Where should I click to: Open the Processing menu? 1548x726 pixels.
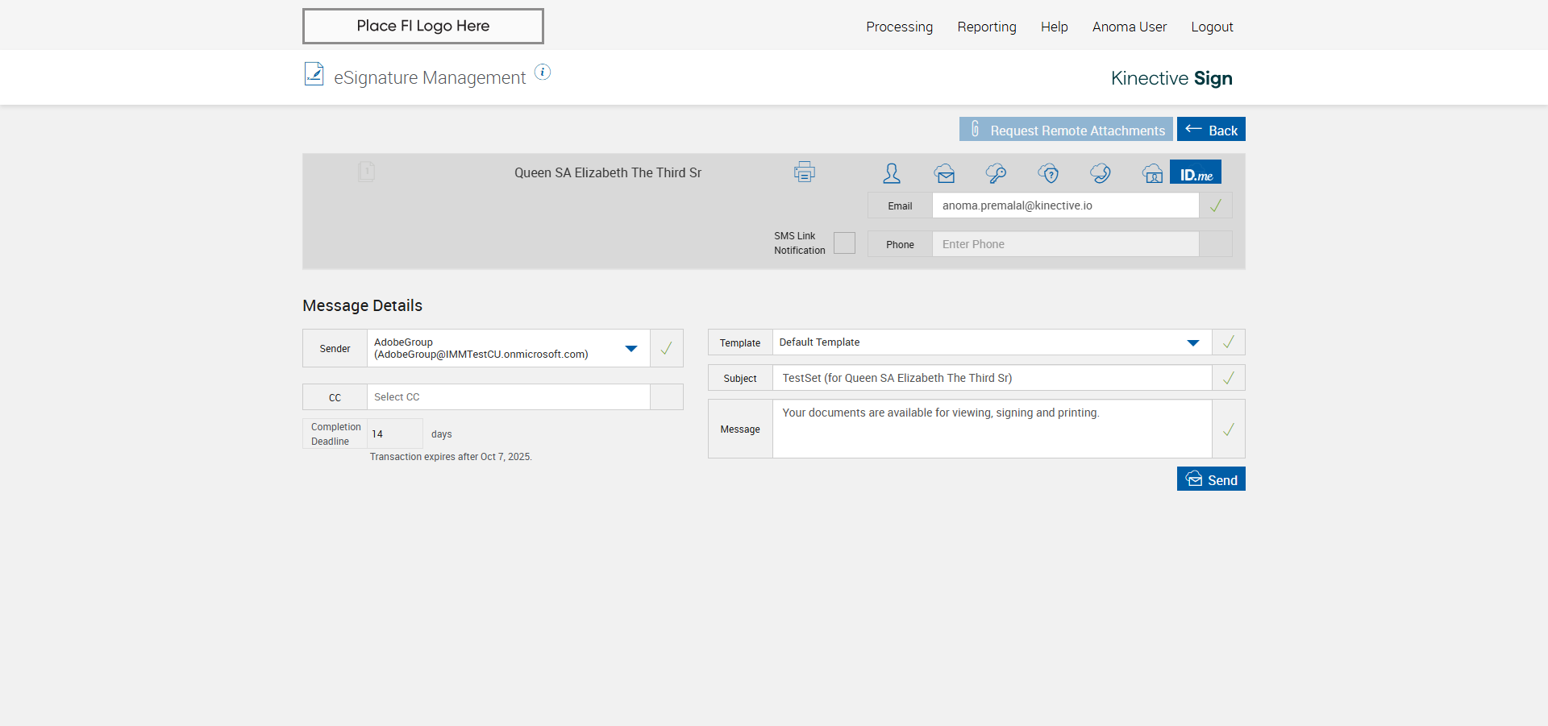tap(899, 27)
